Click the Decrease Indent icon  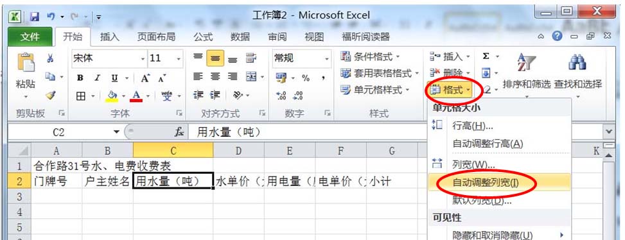pos(198,95)
